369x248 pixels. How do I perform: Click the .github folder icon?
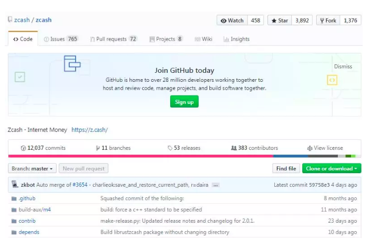pyautogui.click(x=14, y=199)
